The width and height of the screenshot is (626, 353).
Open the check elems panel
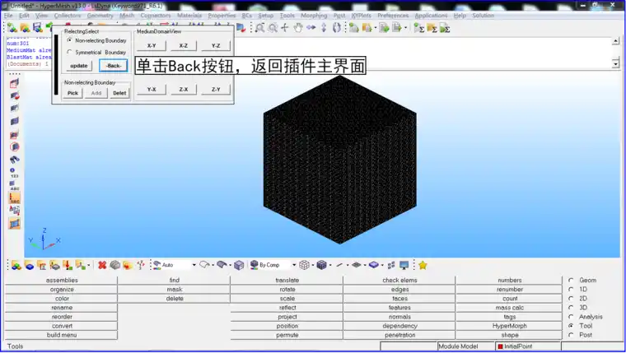coord(399,280)
